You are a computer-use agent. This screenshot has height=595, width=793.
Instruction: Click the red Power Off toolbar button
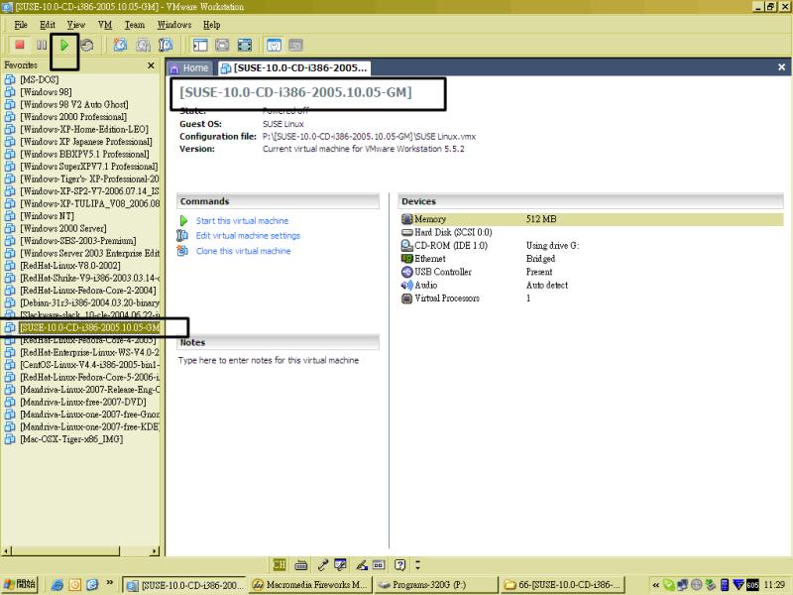coord(20,45)
